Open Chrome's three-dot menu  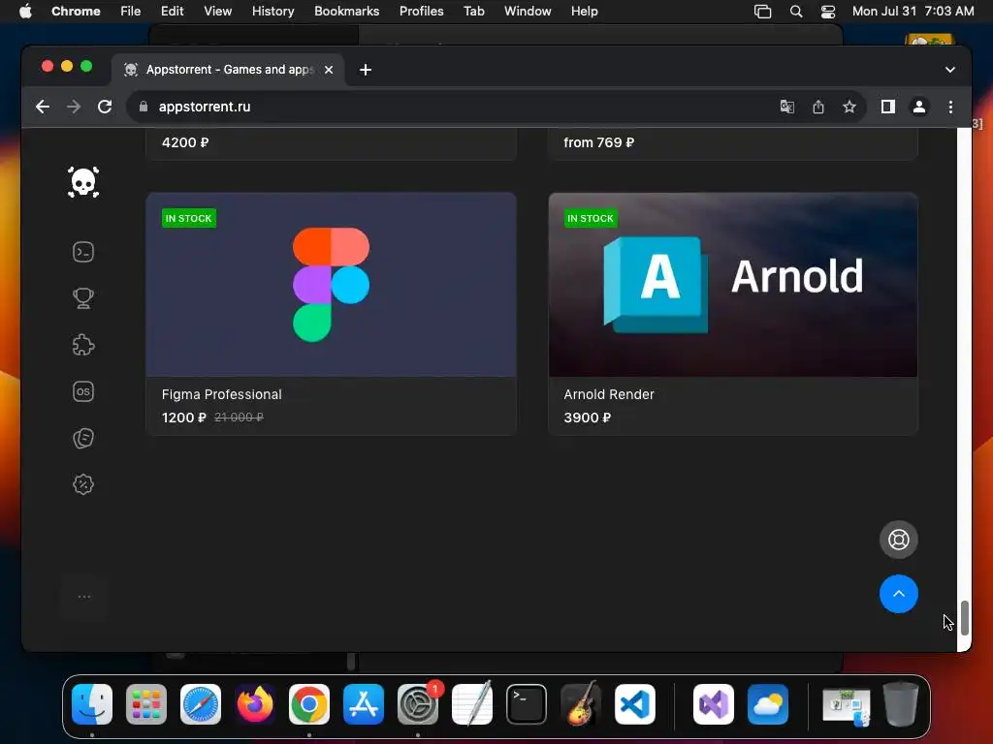coord(950,107)
